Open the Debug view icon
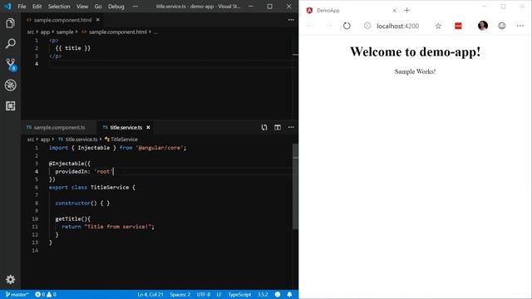 (10, 85)
